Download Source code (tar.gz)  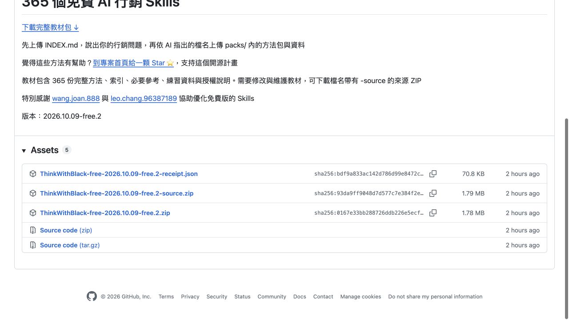(x=70, y=245)
